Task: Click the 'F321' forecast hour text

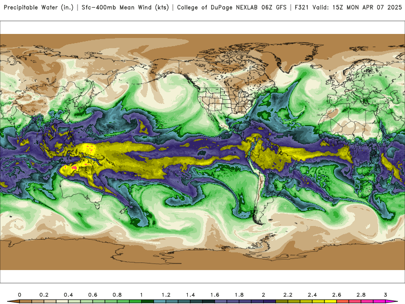Action: [302, 8]
